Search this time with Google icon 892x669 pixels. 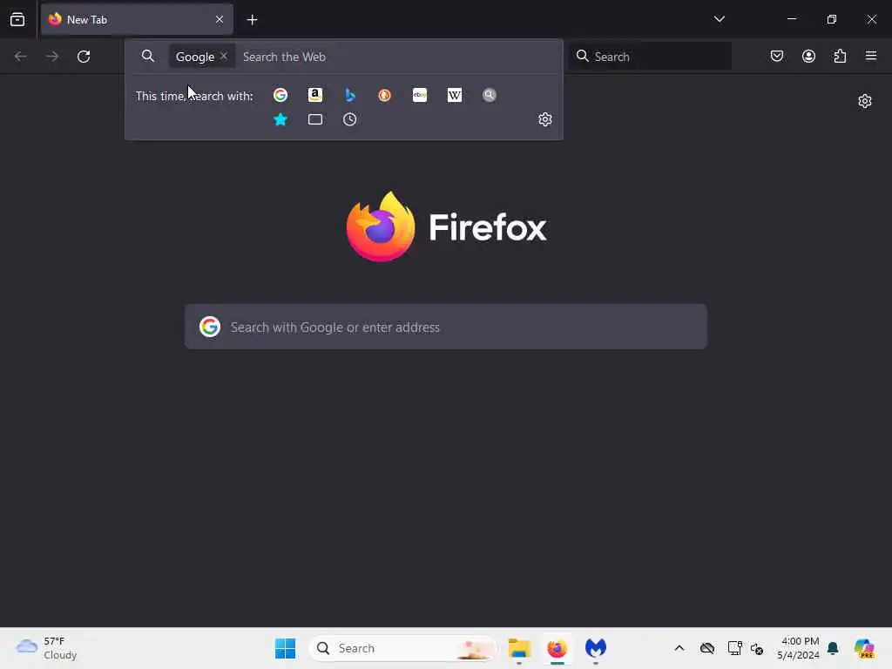(x=280, y=95)
